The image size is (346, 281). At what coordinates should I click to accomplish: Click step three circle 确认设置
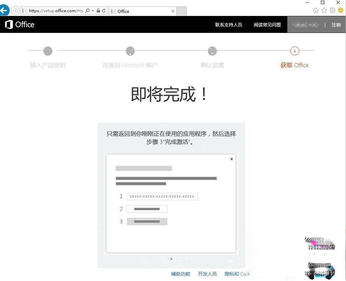tap(212, 51)
